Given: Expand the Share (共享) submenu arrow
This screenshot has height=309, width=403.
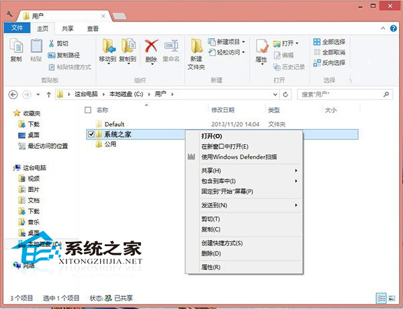Looking at the screenshot, I should (x=296, y=170).
